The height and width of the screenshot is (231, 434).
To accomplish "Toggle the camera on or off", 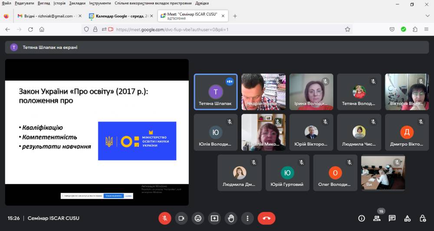I will (x=181, y=218).
